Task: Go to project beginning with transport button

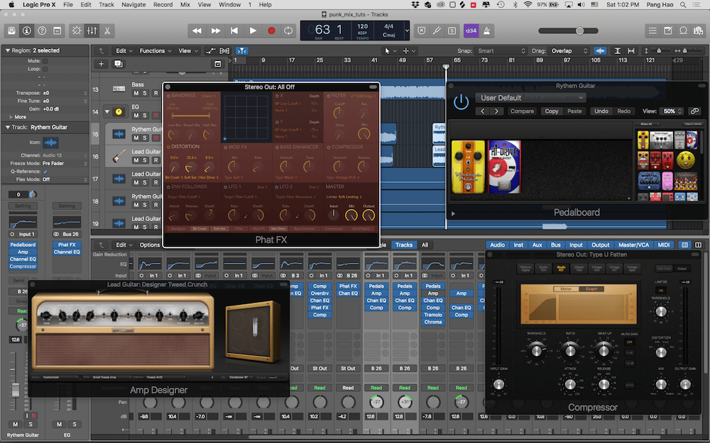Action: (234, 30)
